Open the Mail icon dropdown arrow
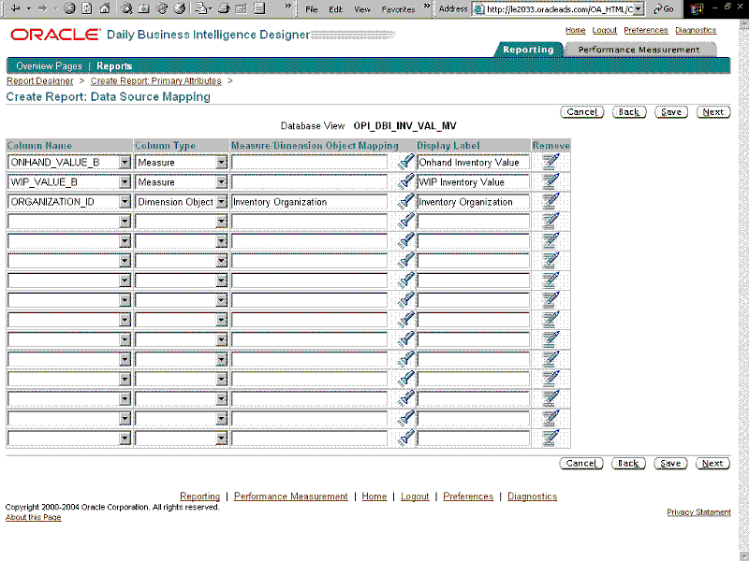The width and height of the screenshot is (749, 561). pos(210,8)
